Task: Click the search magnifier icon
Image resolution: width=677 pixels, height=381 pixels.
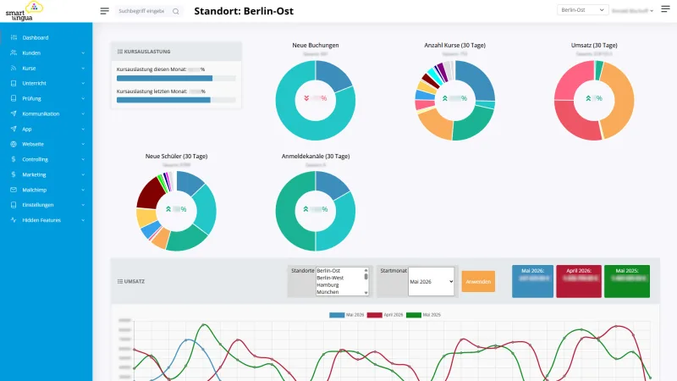Action: pos(176,11)
